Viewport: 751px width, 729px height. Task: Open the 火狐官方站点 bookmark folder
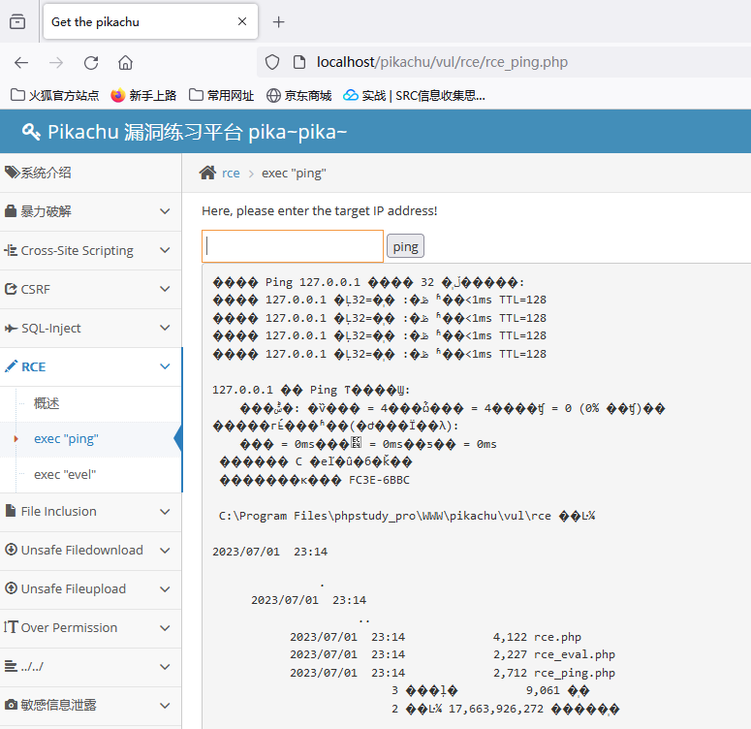[x=54, y=95]
